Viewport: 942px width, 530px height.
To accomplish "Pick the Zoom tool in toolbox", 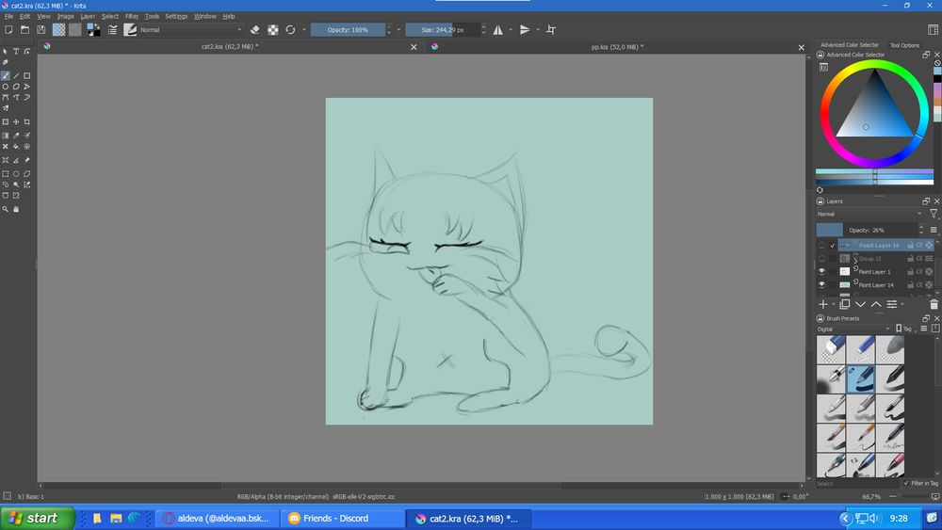I will pos(6,209).
